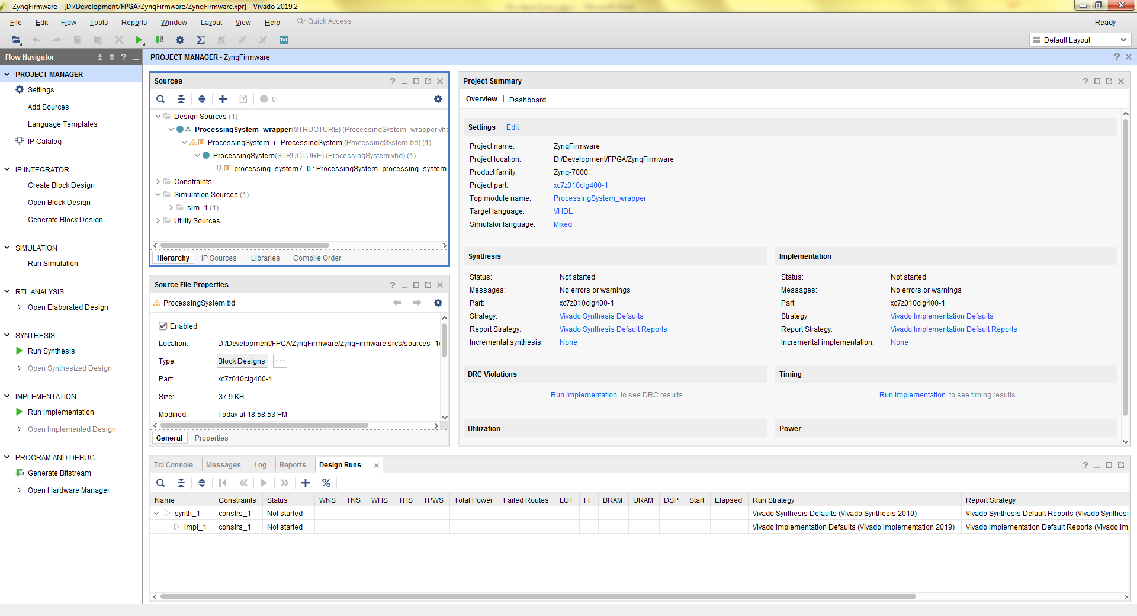
Task: Click Edit link next to Settings
Action: point(513,127)
